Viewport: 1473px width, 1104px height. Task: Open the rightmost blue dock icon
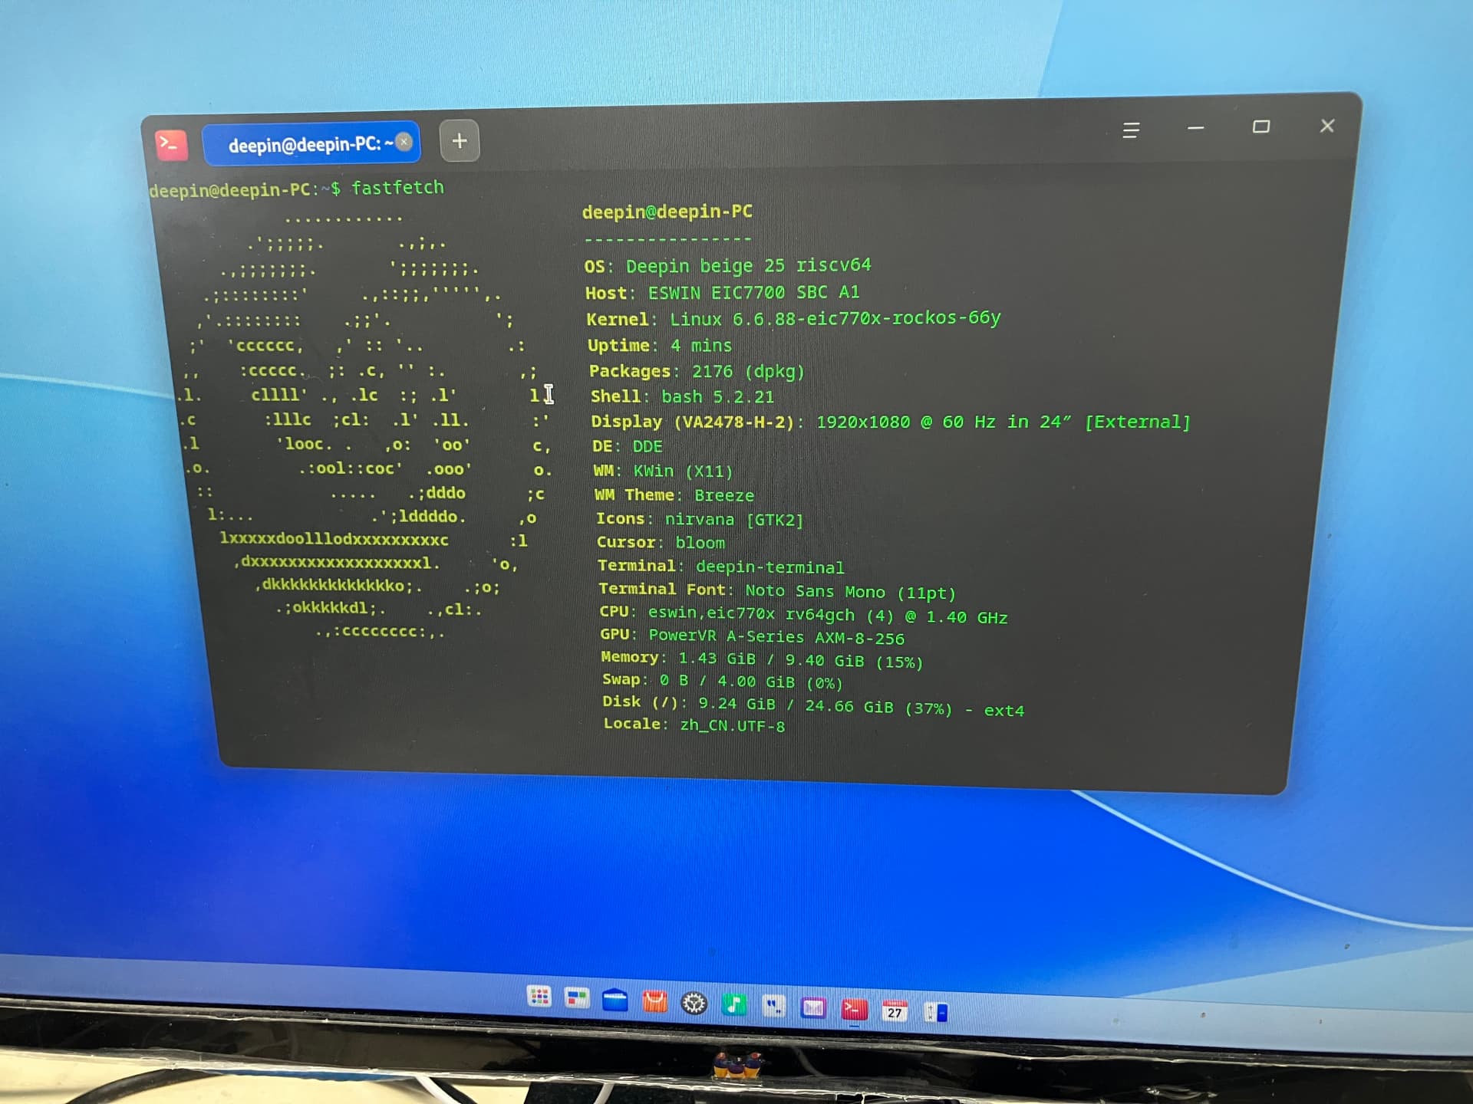click(x=935, y=1013)
